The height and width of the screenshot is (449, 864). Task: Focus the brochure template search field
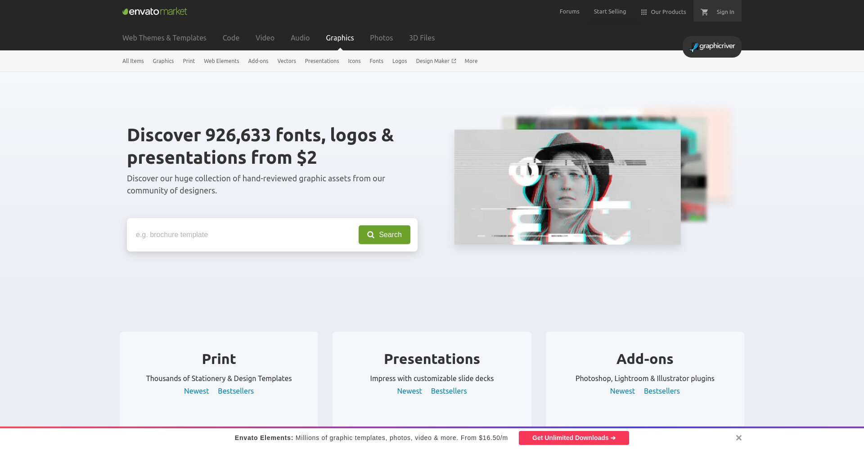[243, 235]
